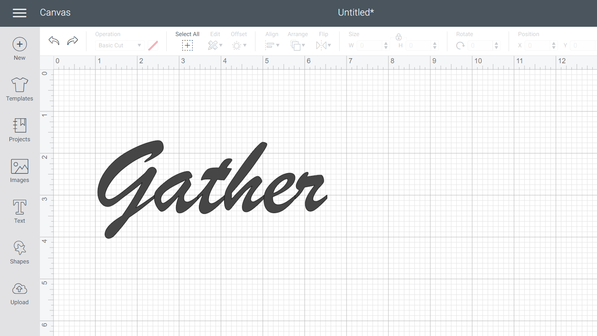Toggle the Select All marquee icon
Screen dimensions: 597x336
pos(187,45)
